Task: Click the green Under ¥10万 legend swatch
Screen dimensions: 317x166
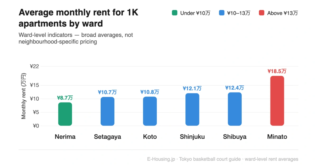Action: click(175, 13)
